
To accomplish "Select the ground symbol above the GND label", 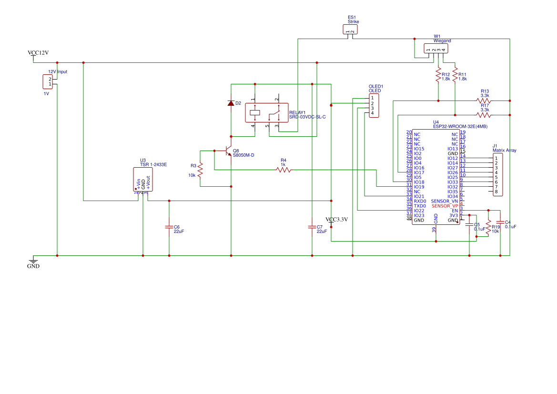I will (x=33, y=261).
